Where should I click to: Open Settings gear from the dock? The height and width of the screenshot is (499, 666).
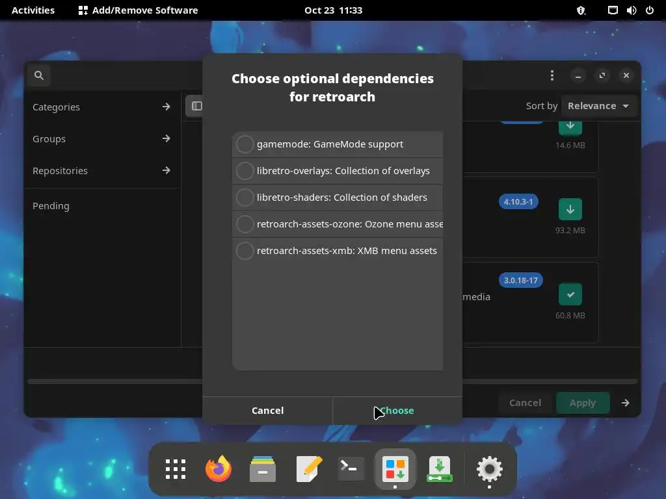(489, 469)
